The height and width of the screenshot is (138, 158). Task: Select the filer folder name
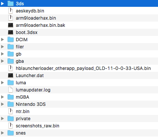click(20, 47)
